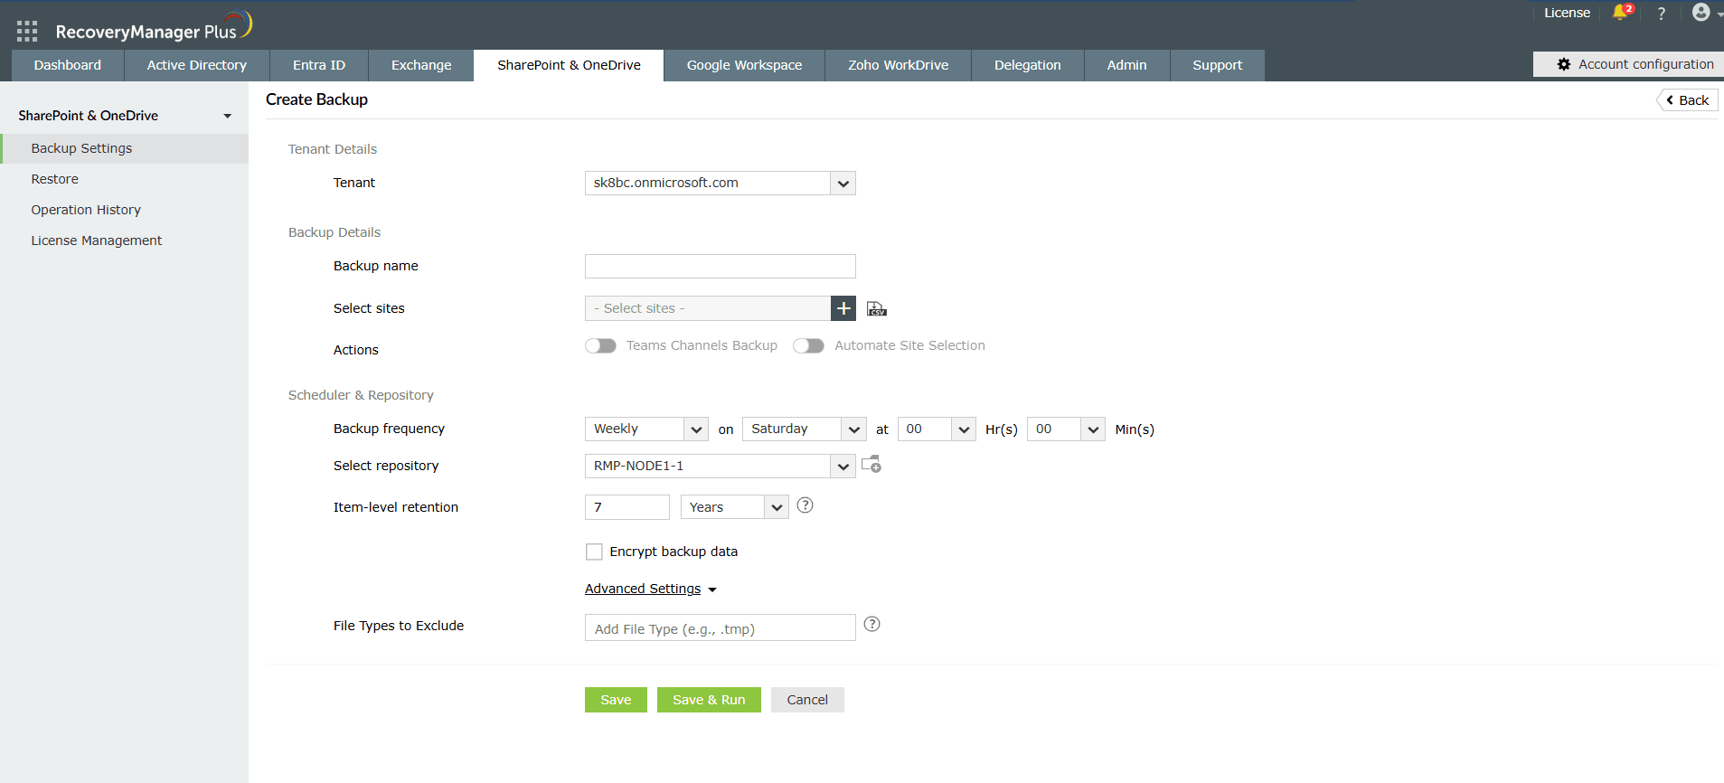Viewport: 1724px width, 783px height.
Task: Add a new repository with the icon
Action: [x=871, y=465]
